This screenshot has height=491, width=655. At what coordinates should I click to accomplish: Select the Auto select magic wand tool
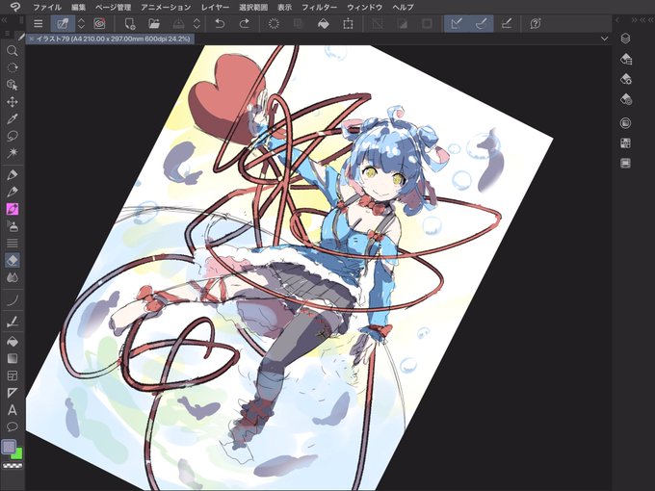coord(13,153)
